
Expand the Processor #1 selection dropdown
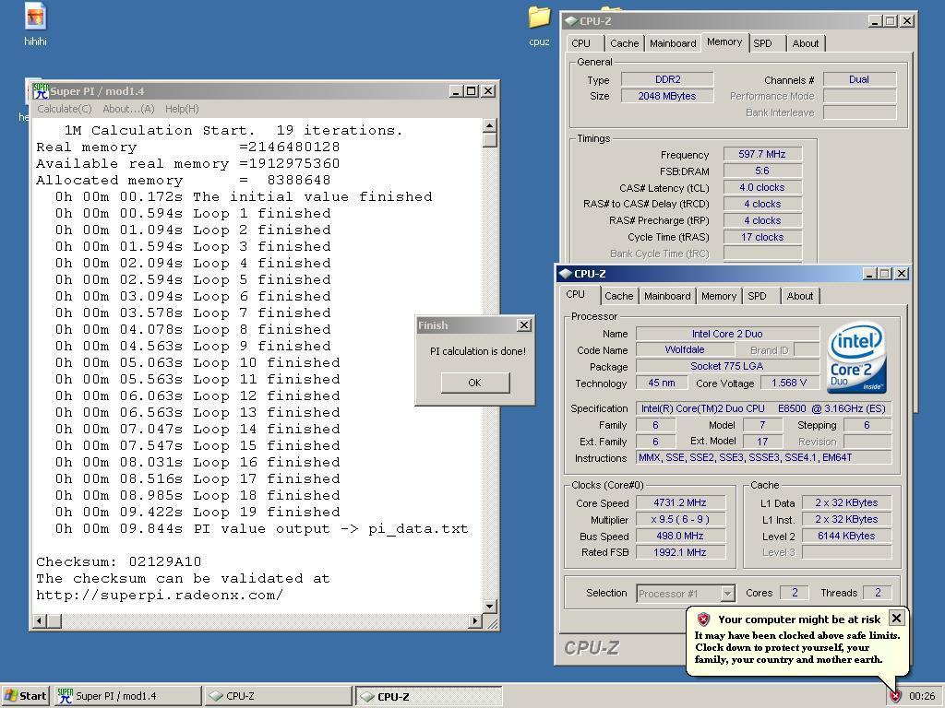coord(727,594)
